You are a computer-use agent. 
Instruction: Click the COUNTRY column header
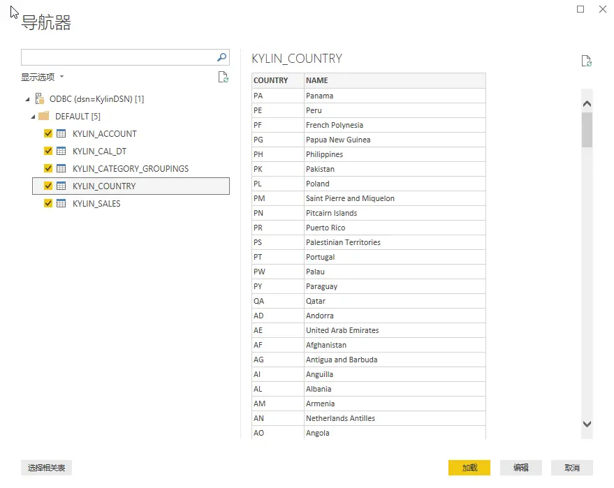[277, 80]
